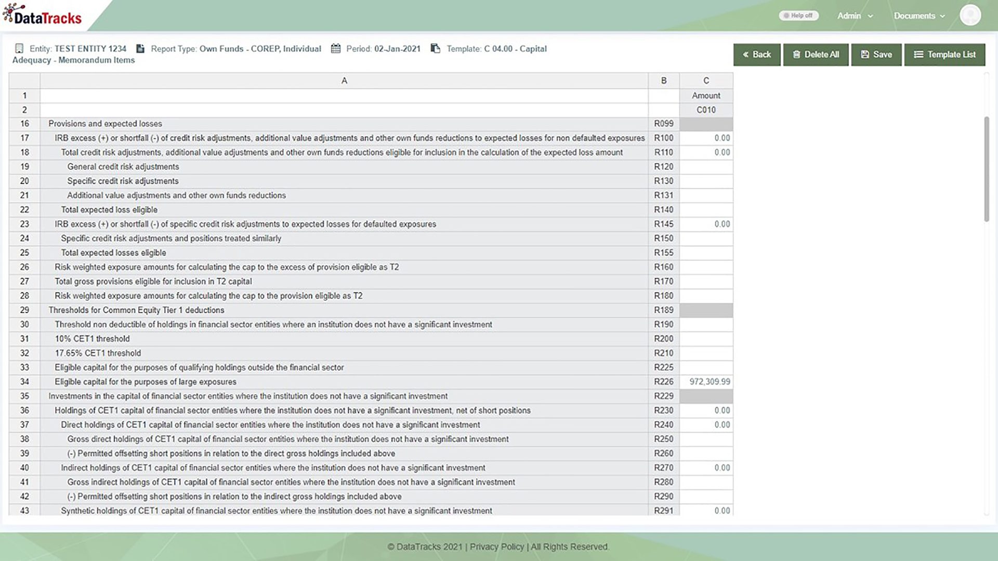The height and width of the screenshot is (561, 998).
Task: Click the 0.00 value in row R110
Action: 722,152
